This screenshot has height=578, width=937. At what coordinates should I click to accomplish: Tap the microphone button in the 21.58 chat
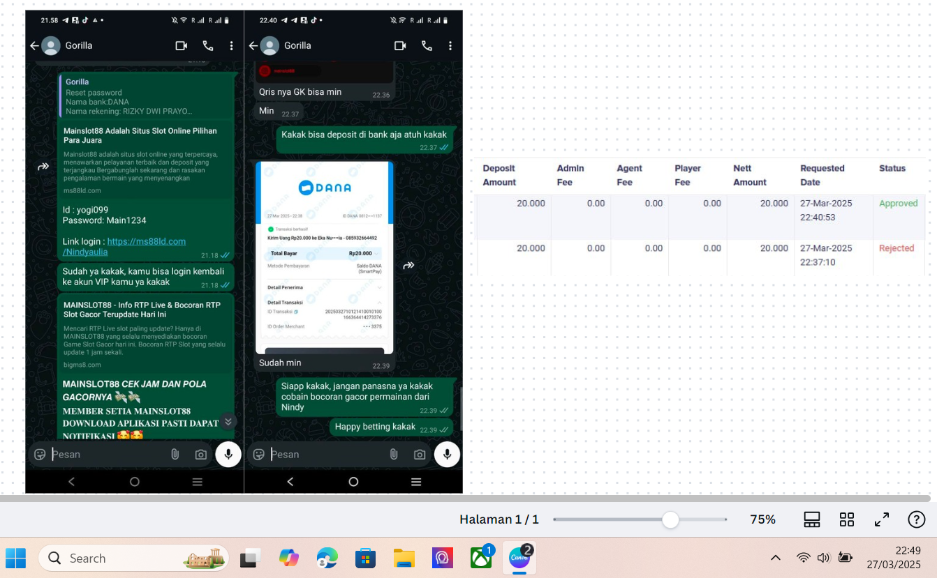(228, 455)
